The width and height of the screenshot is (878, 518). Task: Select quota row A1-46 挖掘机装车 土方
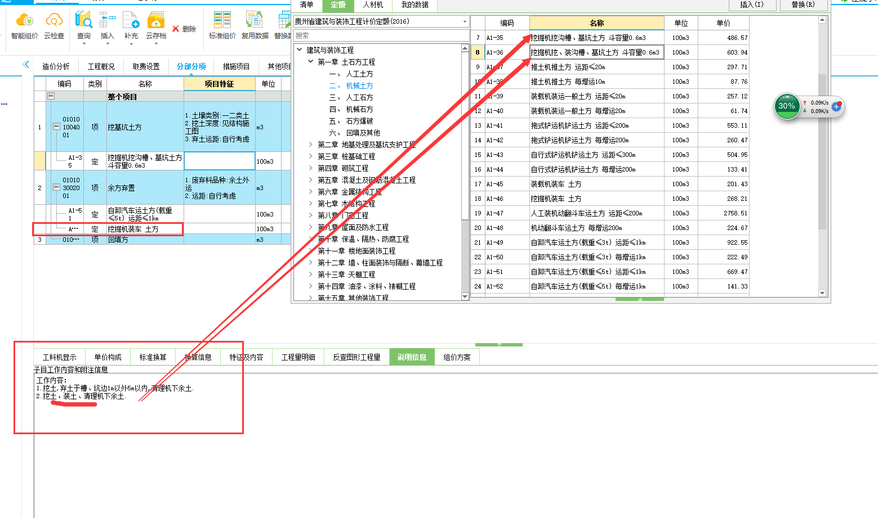click(x=610, y=199)
